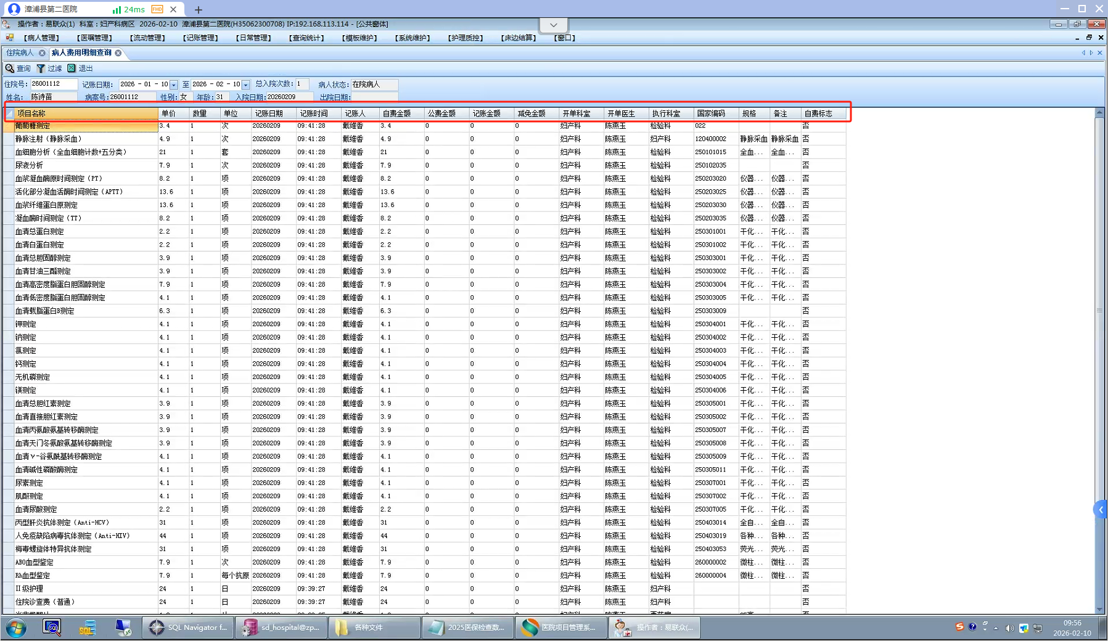Close the 住院病人 tab
This screenshot has width=1108, height=641.
pos(42,53)
